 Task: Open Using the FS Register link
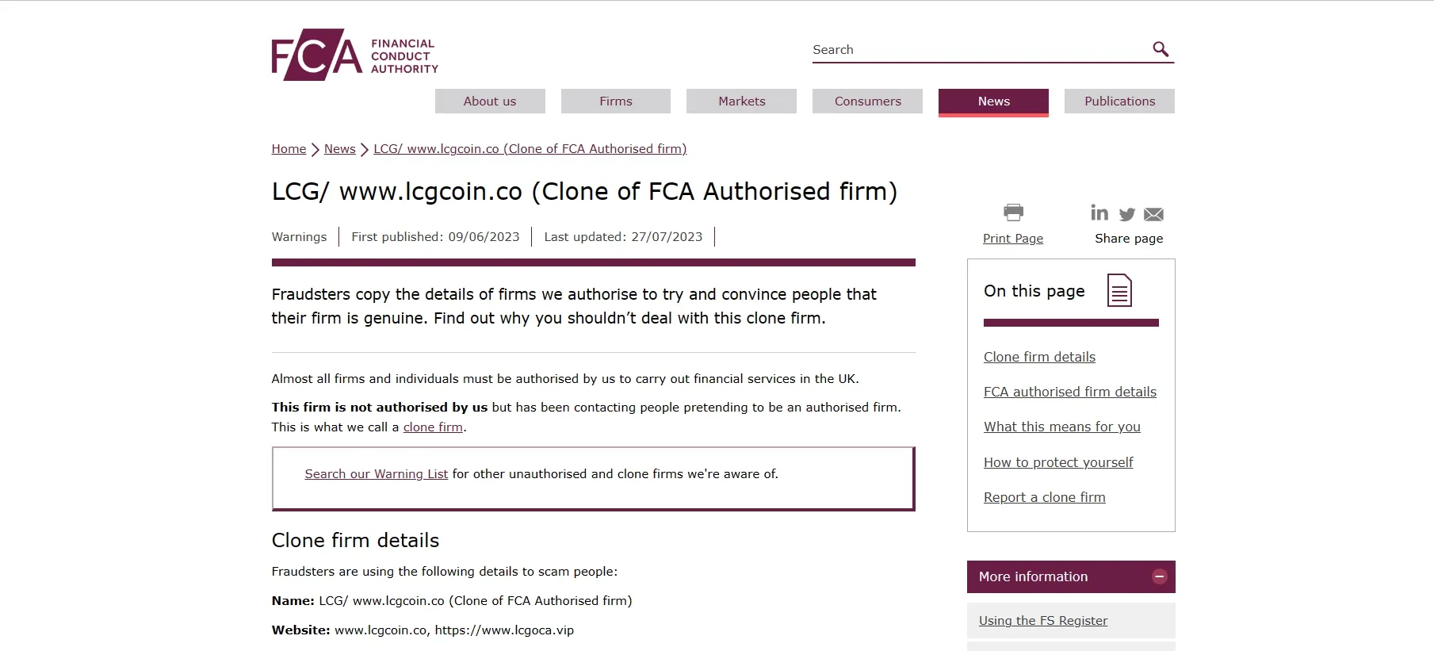point(1043,621)
